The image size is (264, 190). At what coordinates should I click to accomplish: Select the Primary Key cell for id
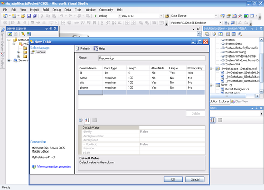click(x=196, y=73)
